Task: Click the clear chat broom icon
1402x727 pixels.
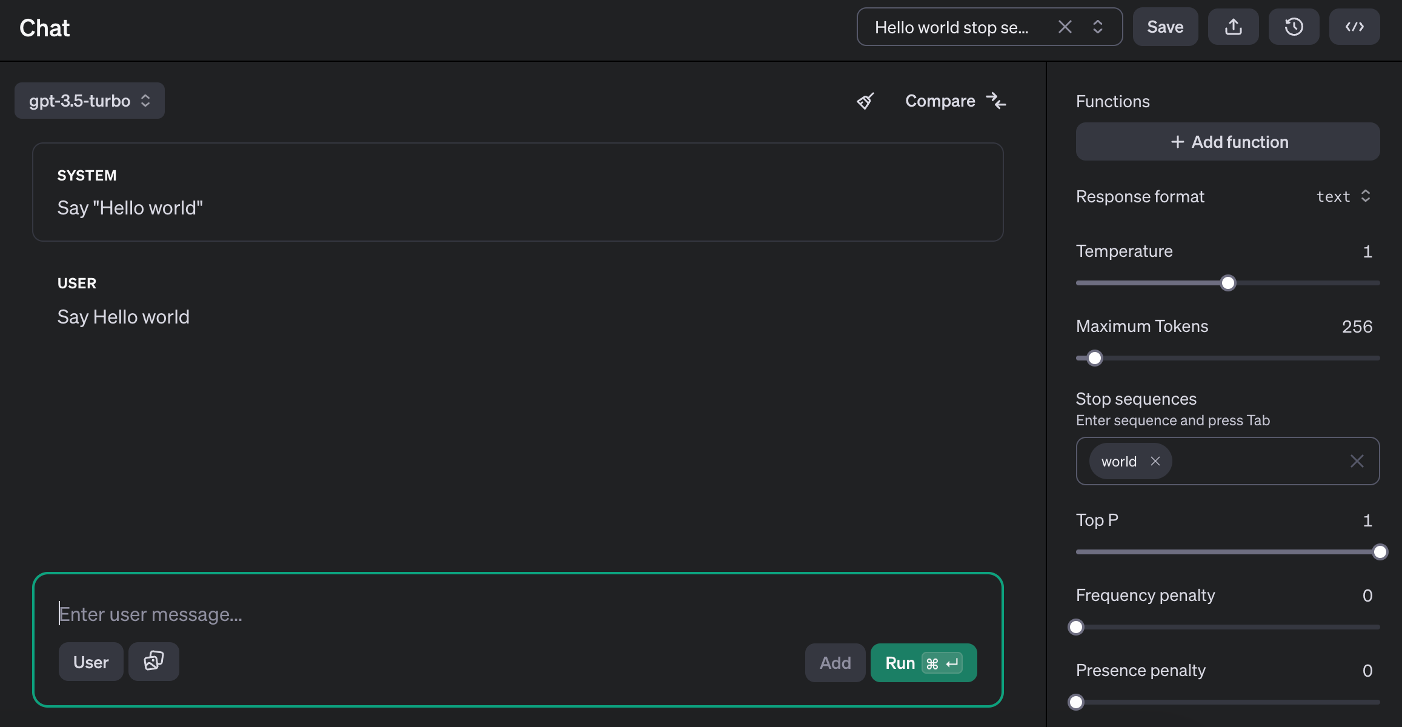Action: [x=865, y=101]
